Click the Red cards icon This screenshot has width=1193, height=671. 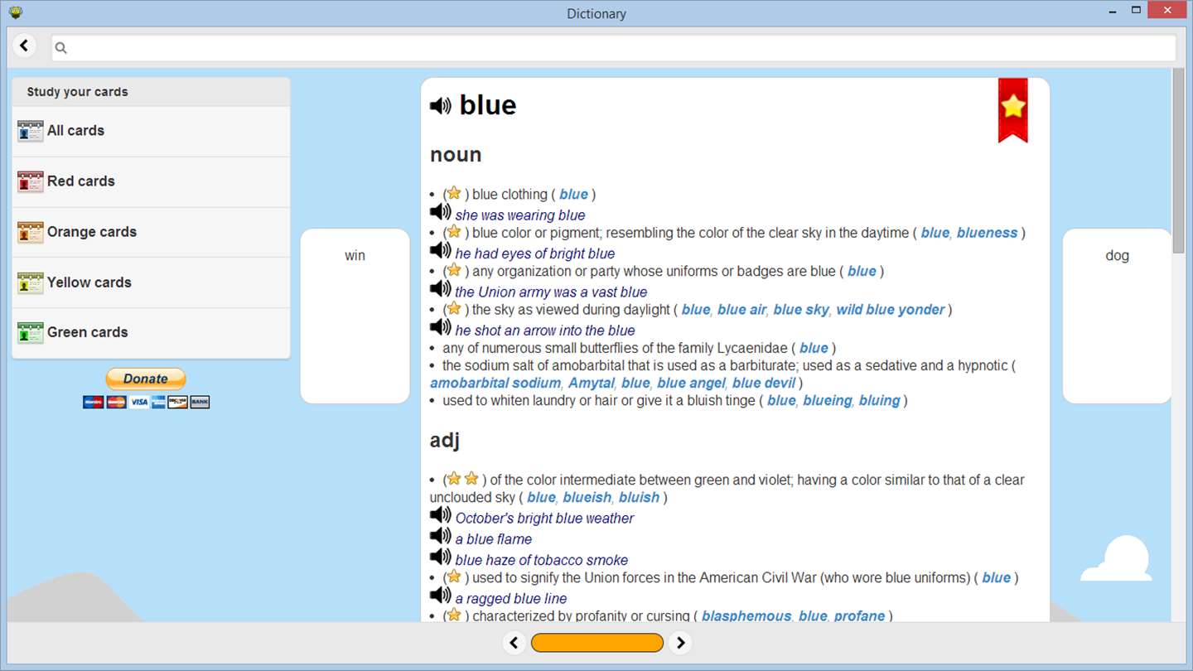pyautogui.click(x=30, y=181)
